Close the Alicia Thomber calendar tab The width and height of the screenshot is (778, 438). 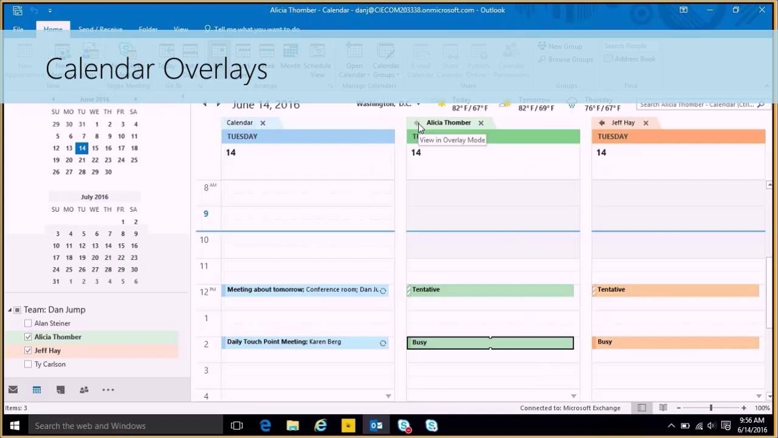tap(481, 123)
